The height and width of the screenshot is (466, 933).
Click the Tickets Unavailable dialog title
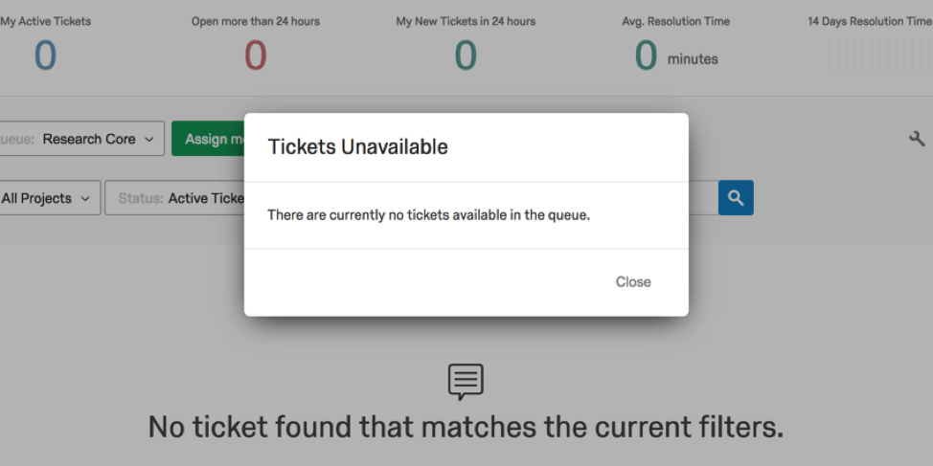pyautogui.click(x=357, y=146)
